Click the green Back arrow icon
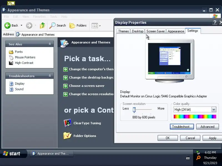The width and height of the screenshot is (222, 166). click(7, 25)
